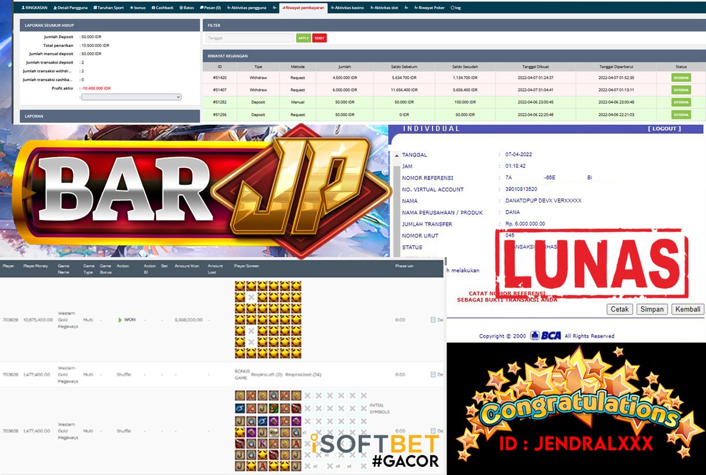
Task: Click the Simpan button in BCA receipt
Action: pyautogui.click(x=652, y=309)
